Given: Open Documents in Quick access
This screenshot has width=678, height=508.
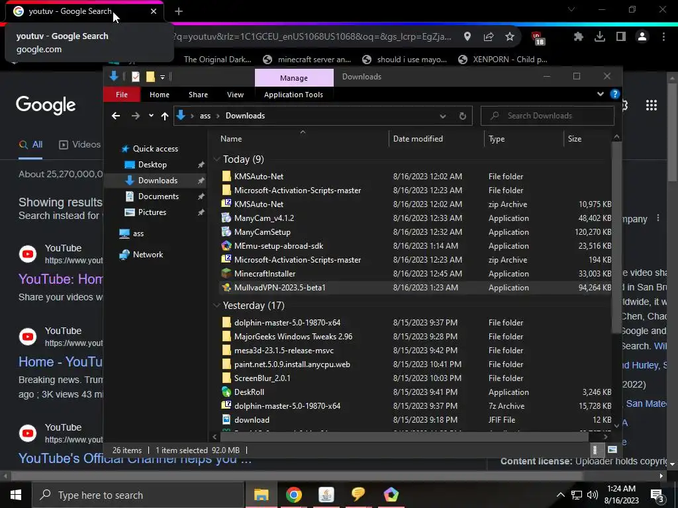Looking at the screenshot, I should click(158, 196).
